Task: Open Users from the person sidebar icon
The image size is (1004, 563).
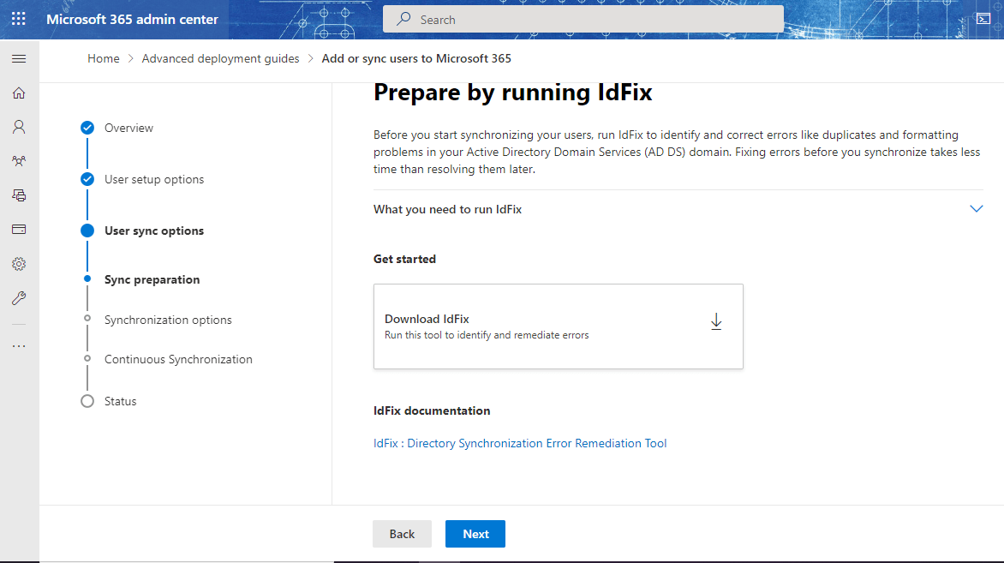Action: coord(19,127)
